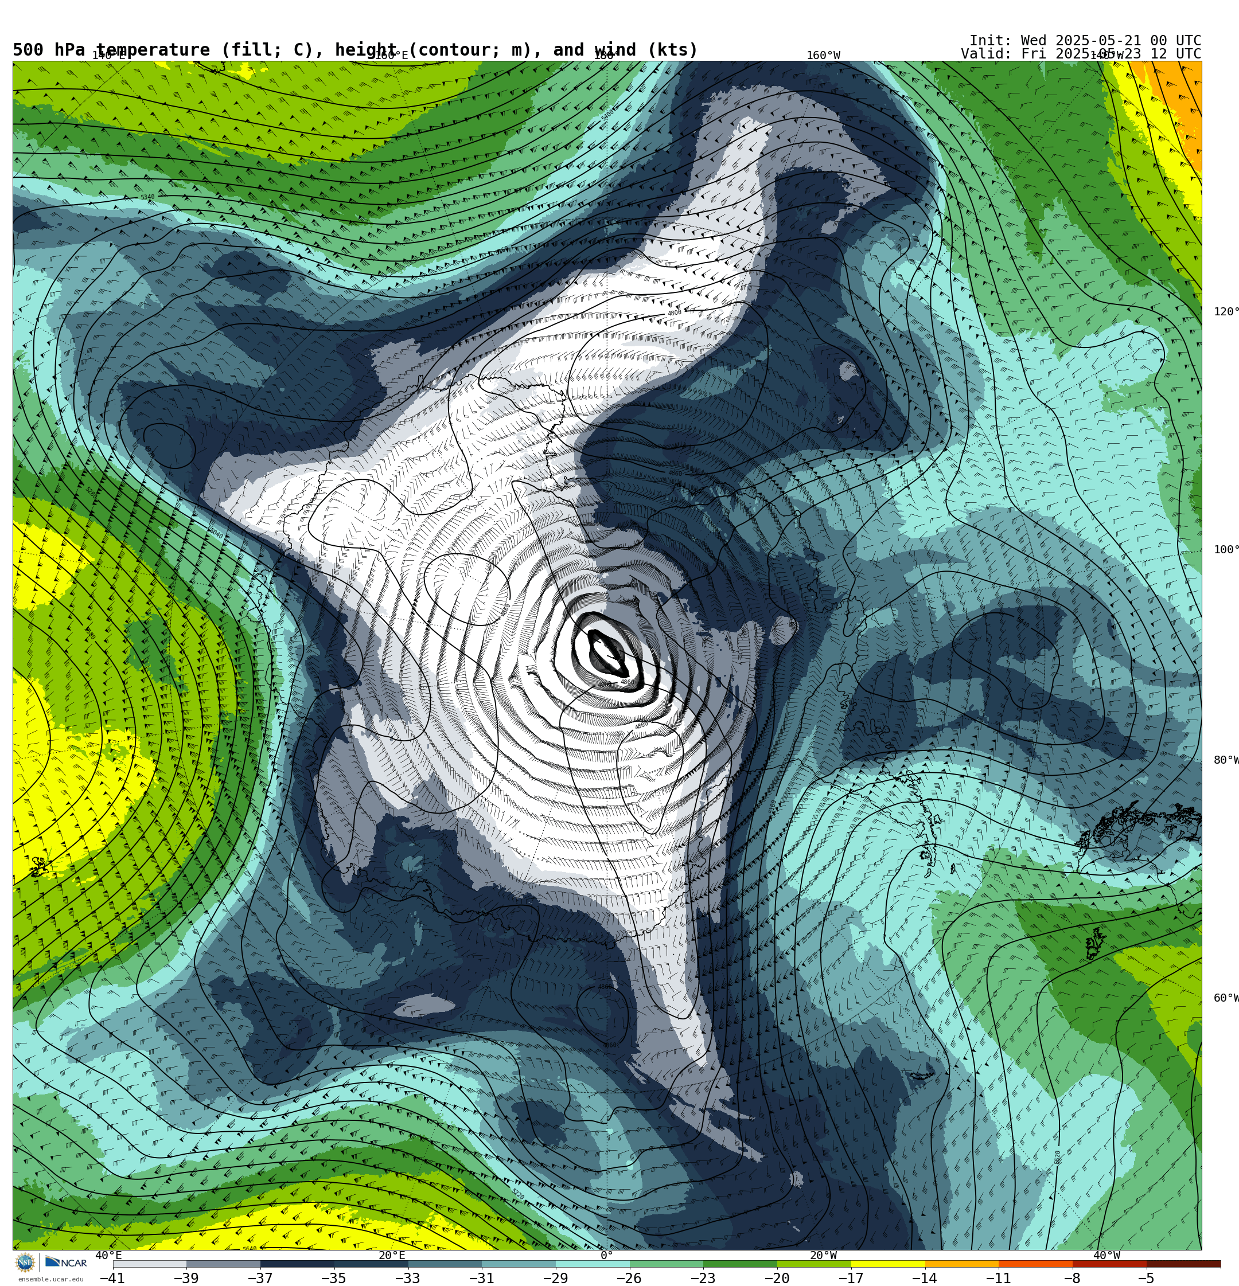Click the -37 colorbar tick label
The width and height of the screenshot is (1239, 1286).
point(260,1278)
